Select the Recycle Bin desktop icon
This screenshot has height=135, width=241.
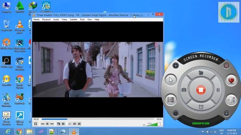point(6,25)
